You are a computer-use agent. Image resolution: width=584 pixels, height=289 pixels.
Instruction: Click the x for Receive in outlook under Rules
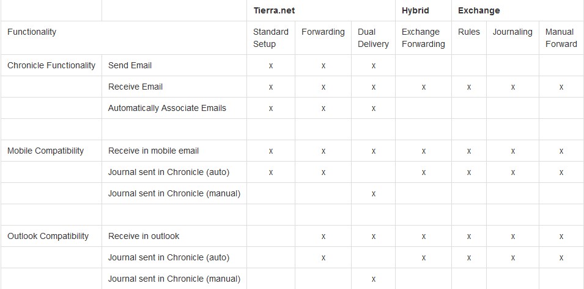(469, 237)
